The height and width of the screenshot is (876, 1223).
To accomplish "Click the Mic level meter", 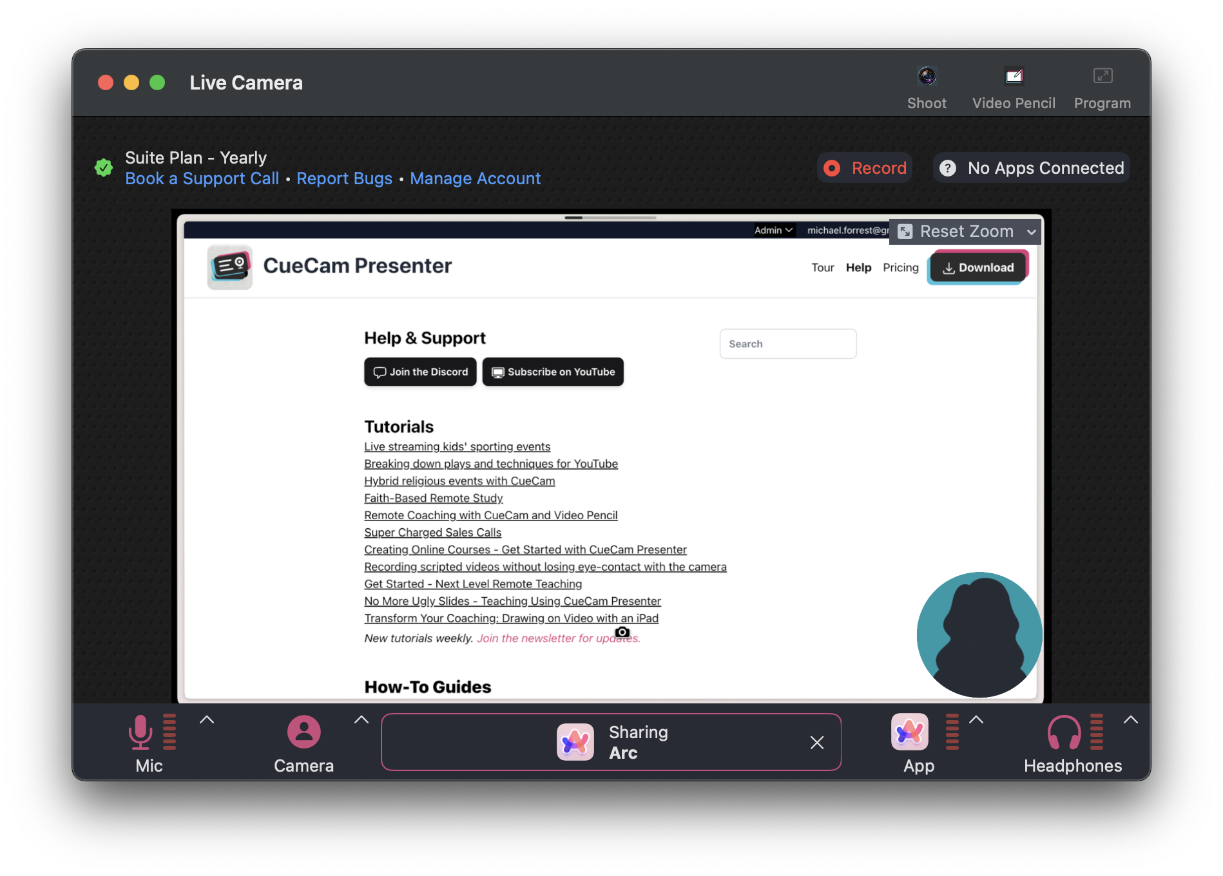I will tap(169, 732).
